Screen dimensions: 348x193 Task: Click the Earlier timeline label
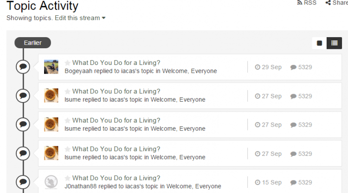click(32, 43)
